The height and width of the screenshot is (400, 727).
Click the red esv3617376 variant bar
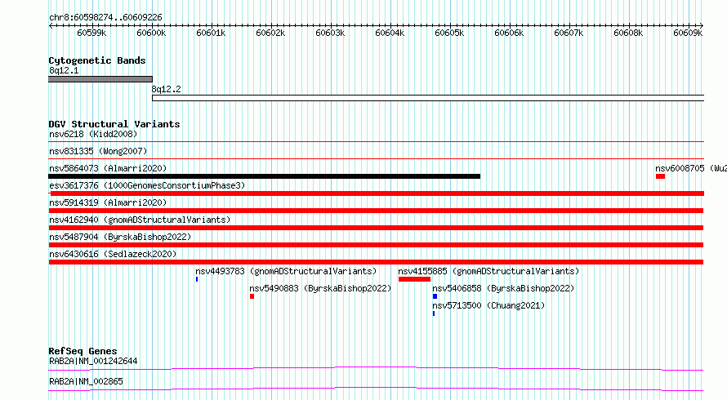tap(376, 193)
